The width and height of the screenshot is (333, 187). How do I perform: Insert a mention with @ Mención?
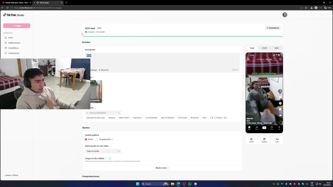point(104,70)
